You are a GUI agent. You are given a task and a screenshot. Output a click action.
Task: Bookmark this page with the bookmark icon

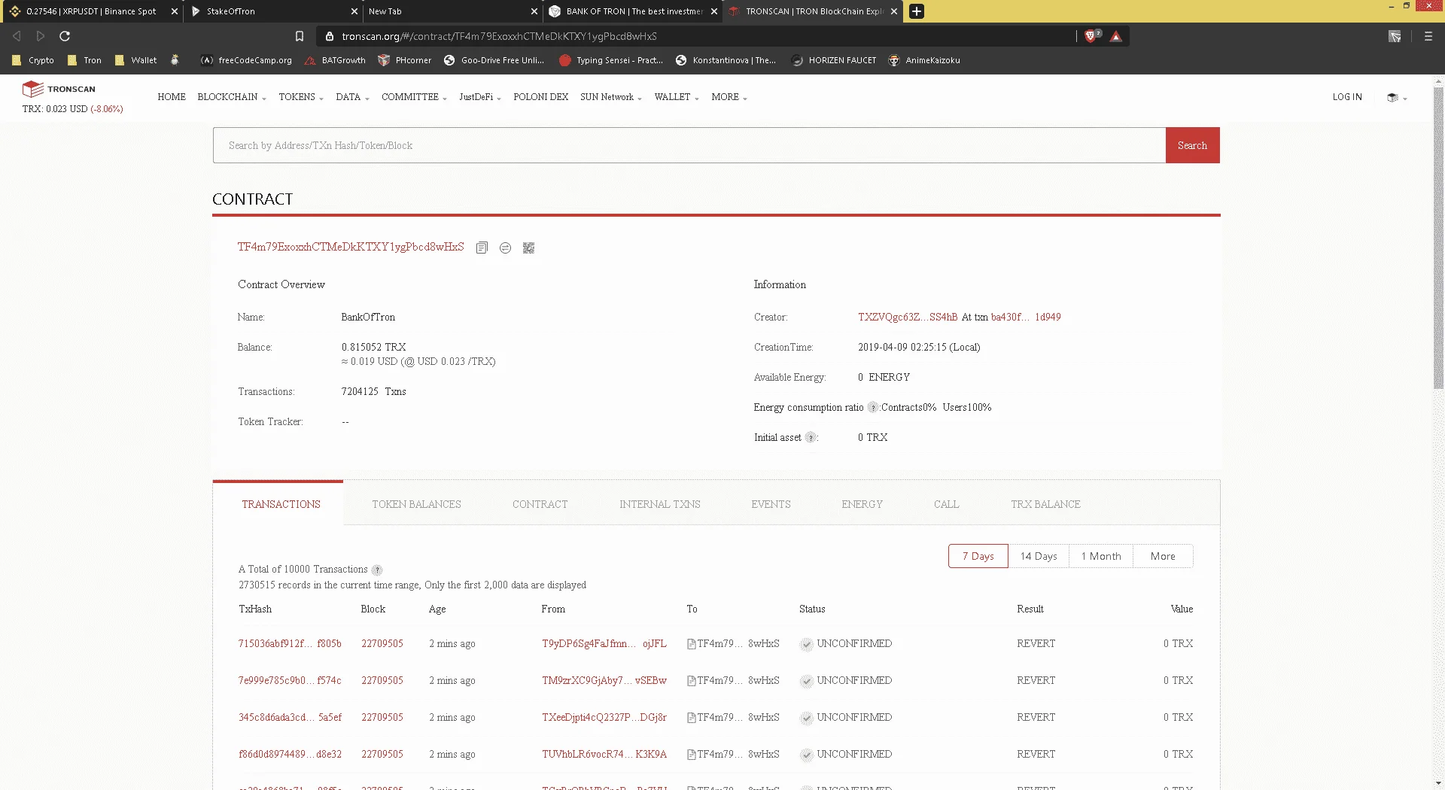(x=300, y=36)
